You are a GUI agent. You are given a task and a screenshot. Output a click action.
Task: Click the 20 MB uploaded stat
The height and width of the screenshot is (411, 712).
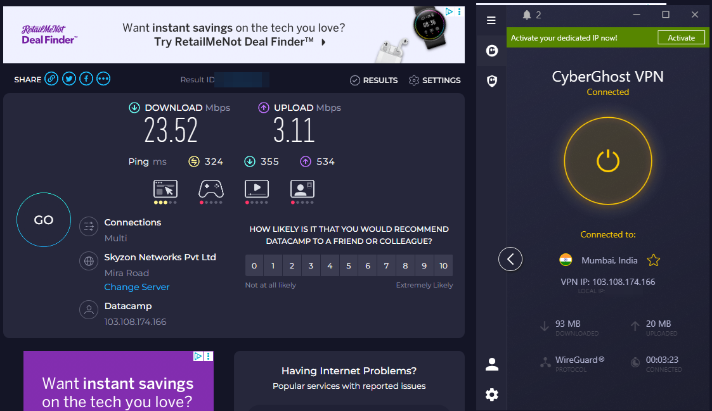pyautogui.click(x=658, y=324)
